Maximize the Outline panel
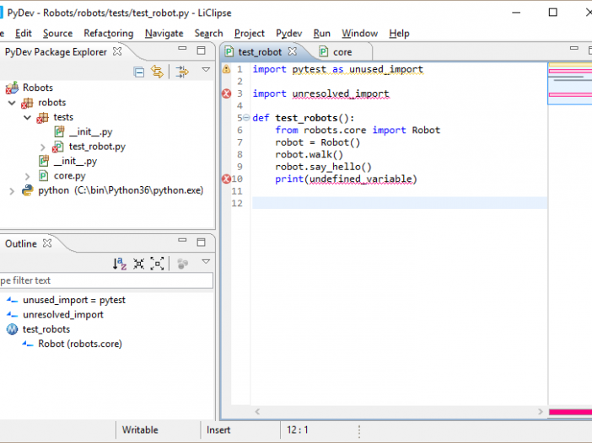 (202, 242)
